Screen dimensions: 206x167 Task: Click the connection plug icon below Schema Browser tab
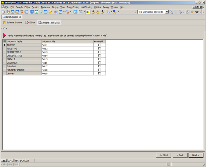[x=3, y=28]
